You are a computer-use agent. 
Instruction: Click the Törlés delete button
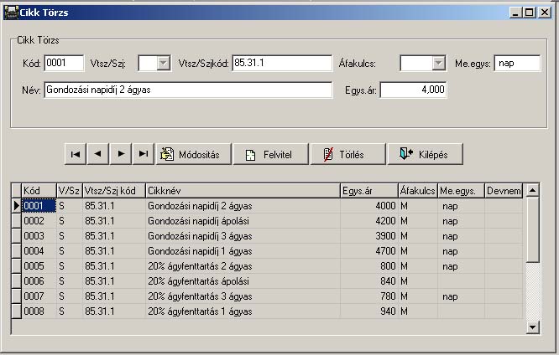pyautogui.click(x=347, y=154)
